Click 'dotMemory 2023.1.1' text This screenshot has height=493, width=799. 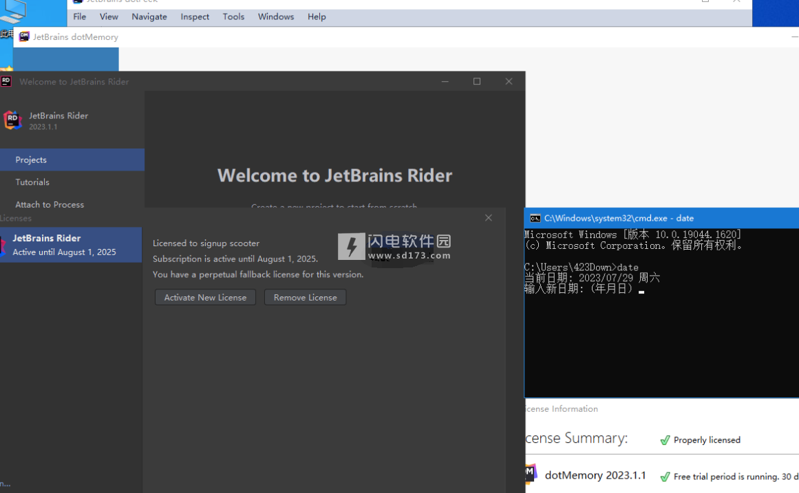point(595,475)
